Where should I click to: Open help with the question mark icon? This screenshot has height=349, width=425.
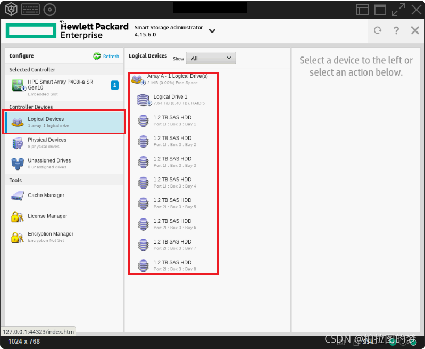point(396,30)
